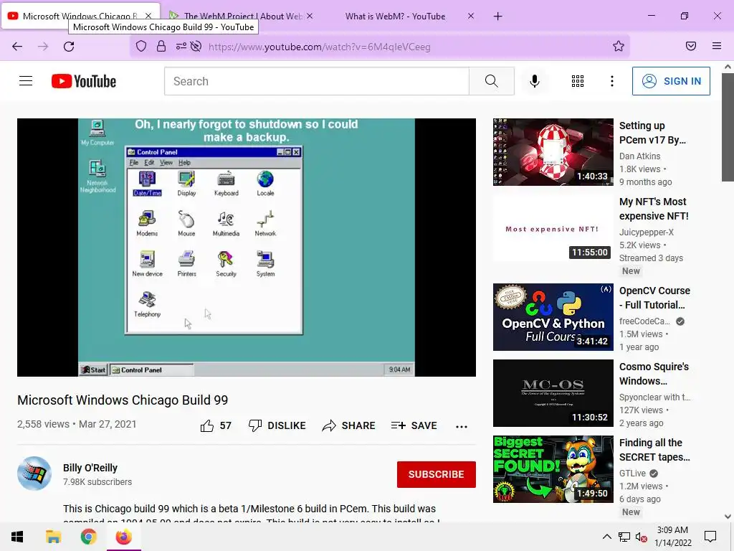Open the Windows notification center
Image resolution: width=734 pixels, height=551 pixels.
[710, 537]
